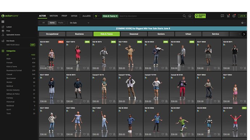
Task: Add Kid-F-0068 to cart
Action: point(218,68)
